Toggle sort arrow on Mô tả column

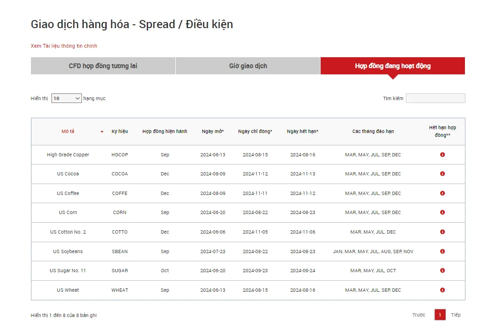102,132
